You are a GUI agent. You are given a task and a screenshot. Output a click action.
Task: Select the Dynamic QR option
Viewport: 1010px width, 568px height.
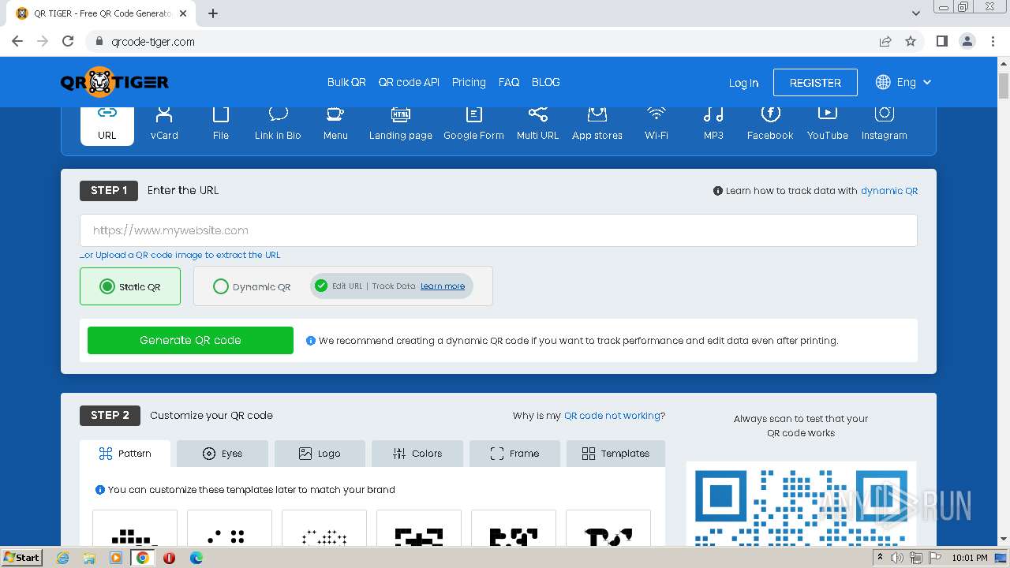252,287
